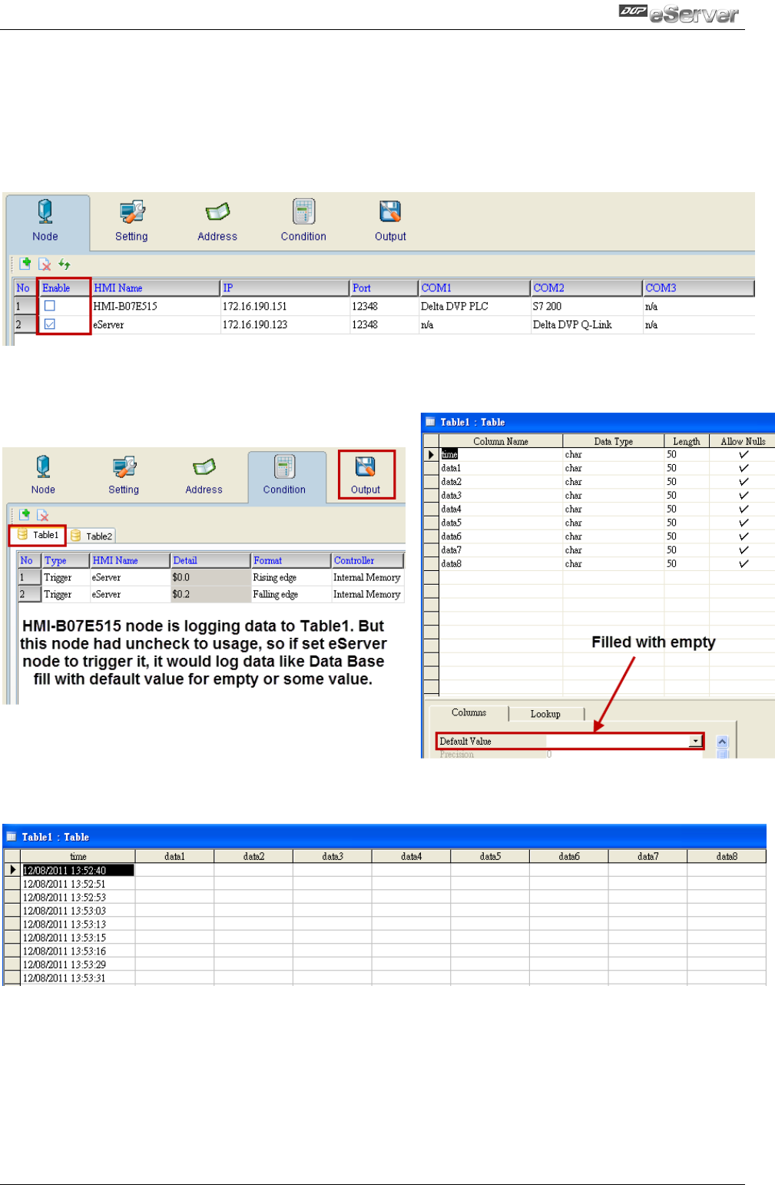Click the green refresh arrows icon in the node toolbar
Screen dimensions: 775x1185
65,264
